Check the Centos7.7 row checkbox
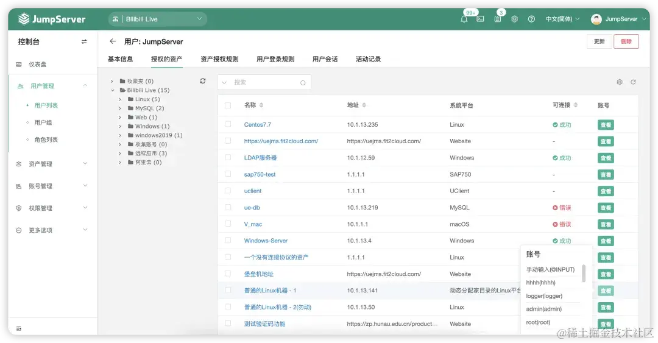Image resolution: width=658 pixels, height=343 pixels. (228, 124)
